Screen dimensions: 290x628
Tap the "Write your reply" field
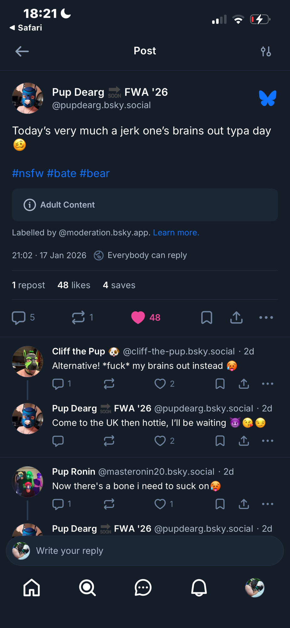(x=144, y=551)
